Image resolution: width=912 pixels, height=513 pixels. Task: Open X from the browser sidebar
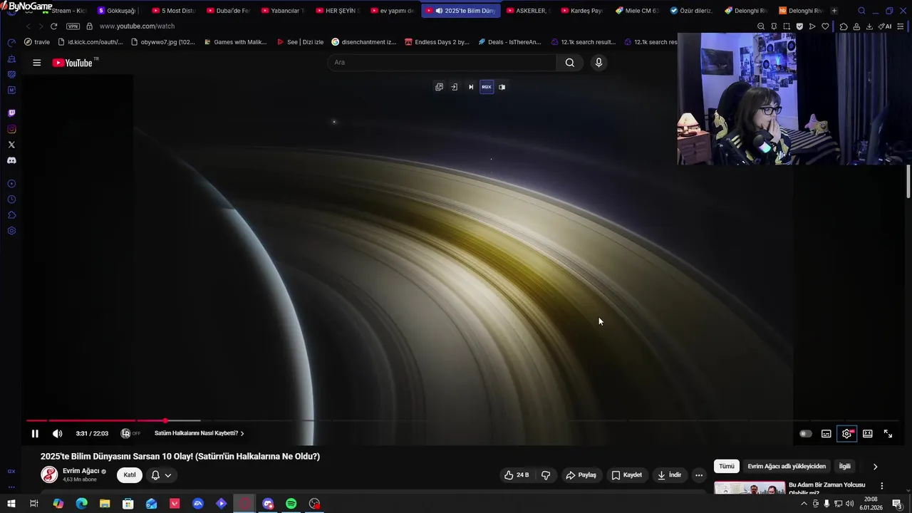(11, 145)
